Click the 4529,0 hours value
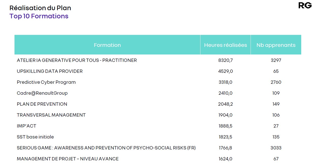 click(225, 71)
